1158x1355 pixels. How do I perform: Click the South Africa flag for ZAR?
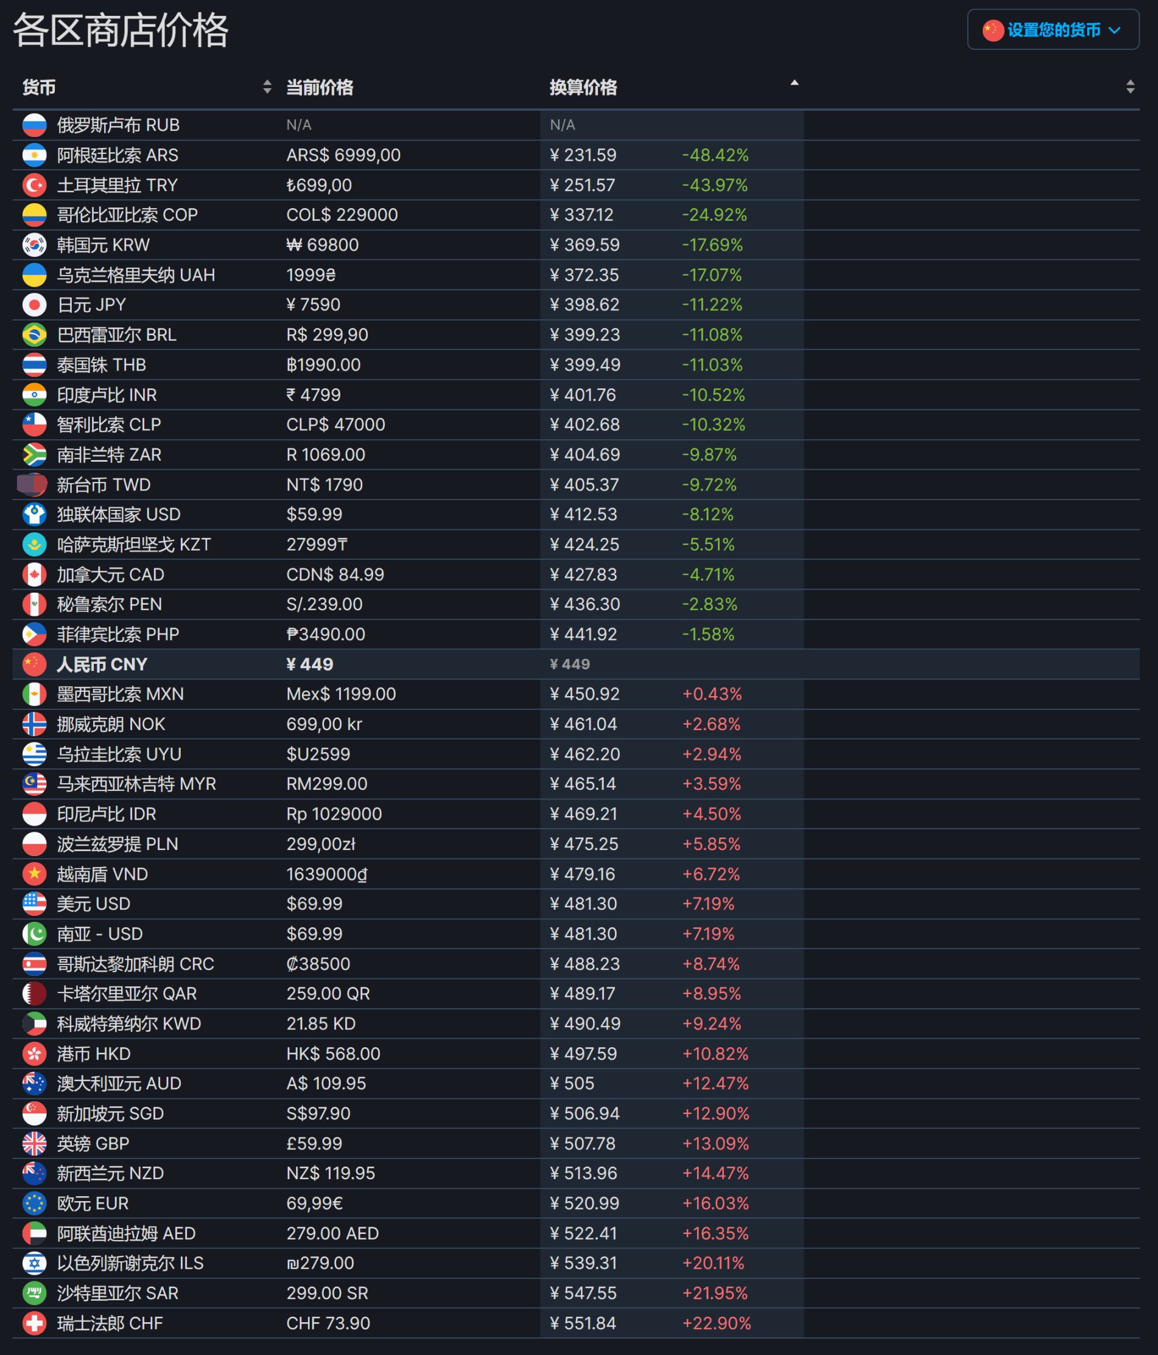point(34,455)
